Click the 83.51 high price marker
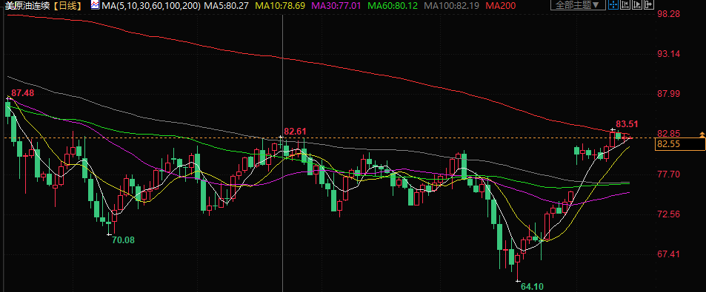The image size is (706, 292). click(x=627, y=123)
